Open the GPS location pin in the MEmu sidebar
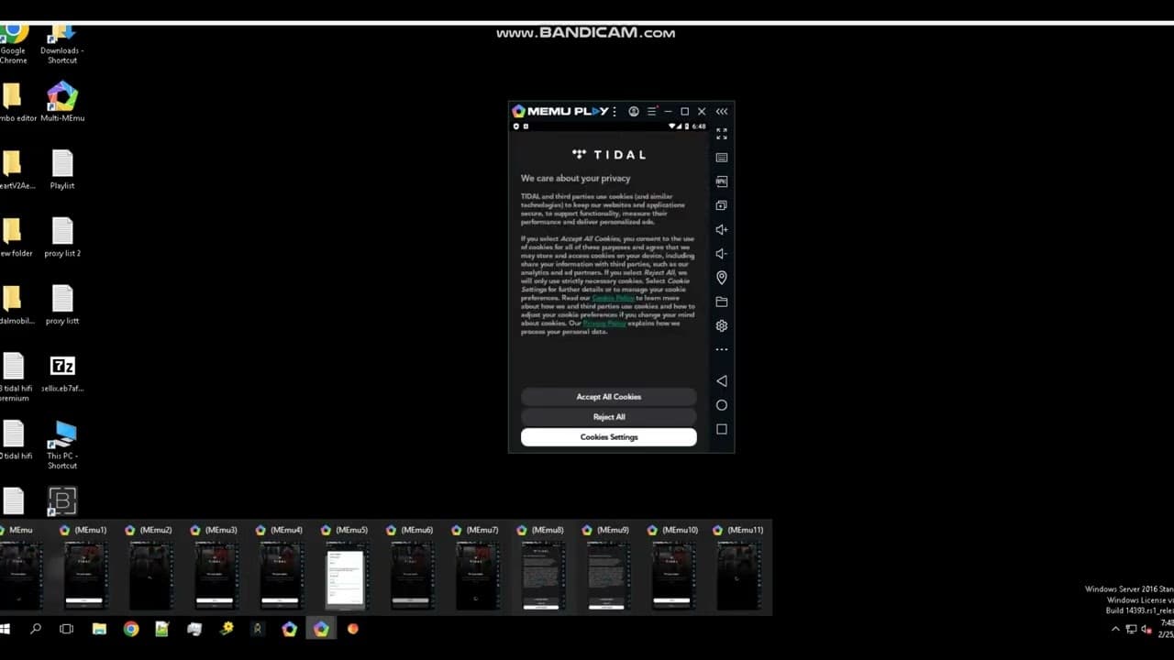The image size is (1174, 660). point(722,278)
